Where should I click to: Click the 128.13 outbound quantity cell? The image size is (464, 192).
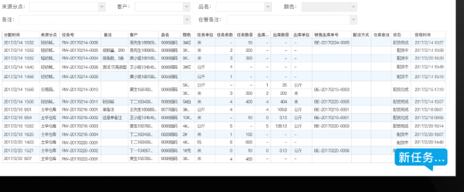(x=281, y=126)
